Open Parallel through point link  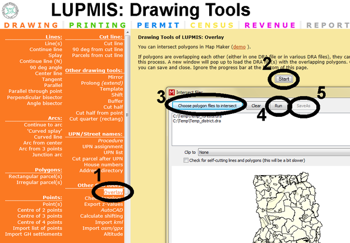point(35,91)
